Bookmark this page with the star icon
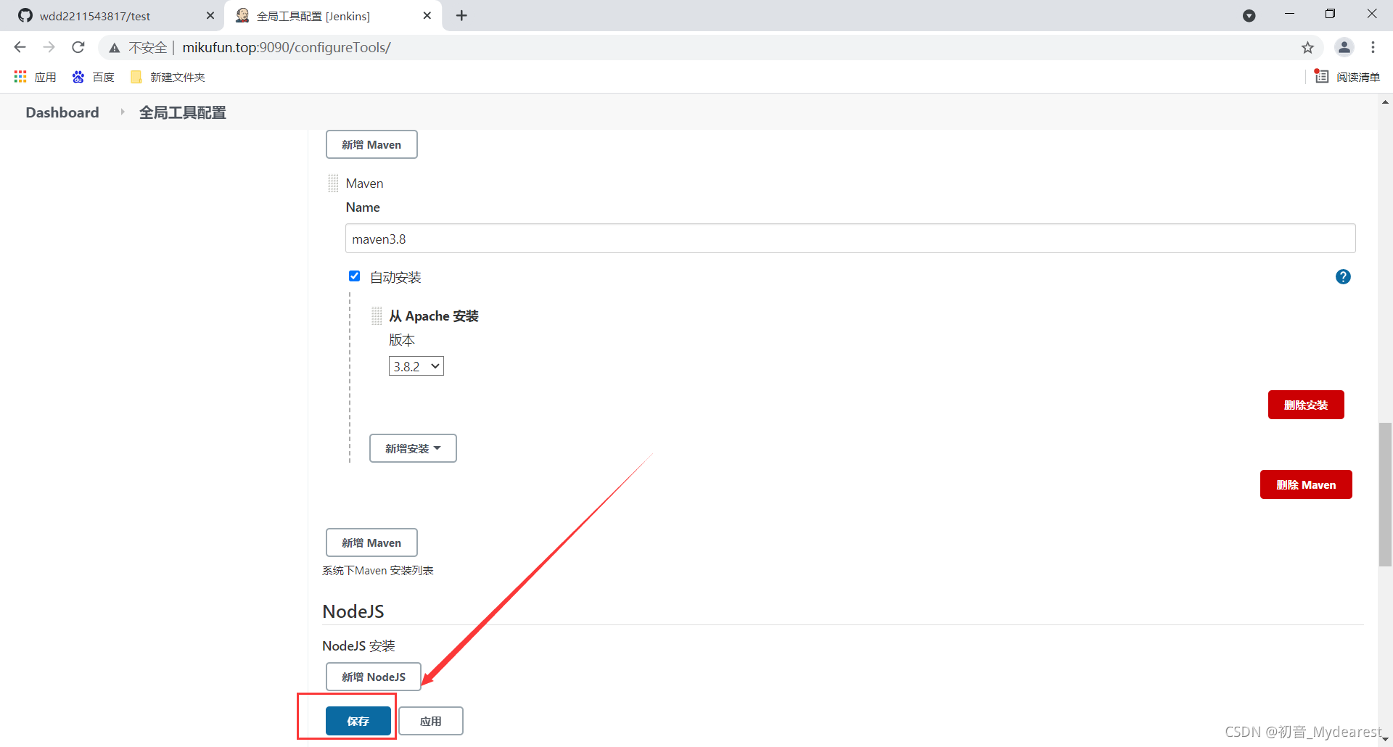 (x=1307, y=48)
